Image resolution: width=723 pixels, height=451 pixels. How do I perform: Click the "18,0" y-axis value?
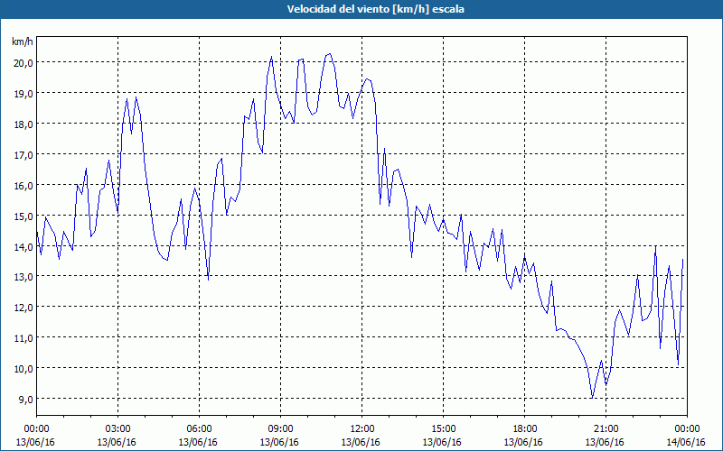(23, 124)
